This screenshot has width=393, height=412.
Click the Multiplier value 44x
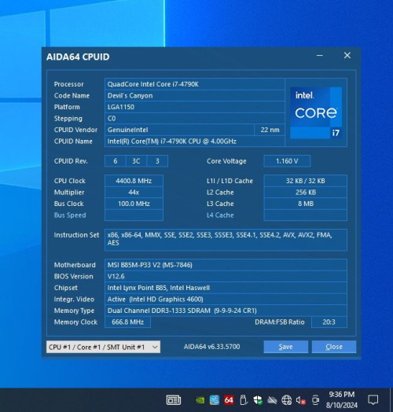134,193
